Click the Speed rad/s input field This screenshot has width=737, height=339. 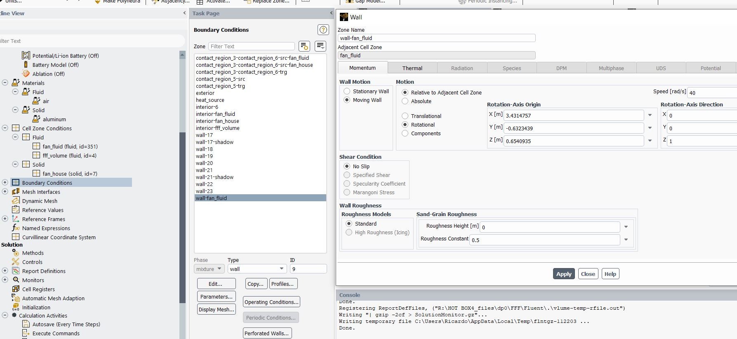pyautogui.click(x=711, y=93)
